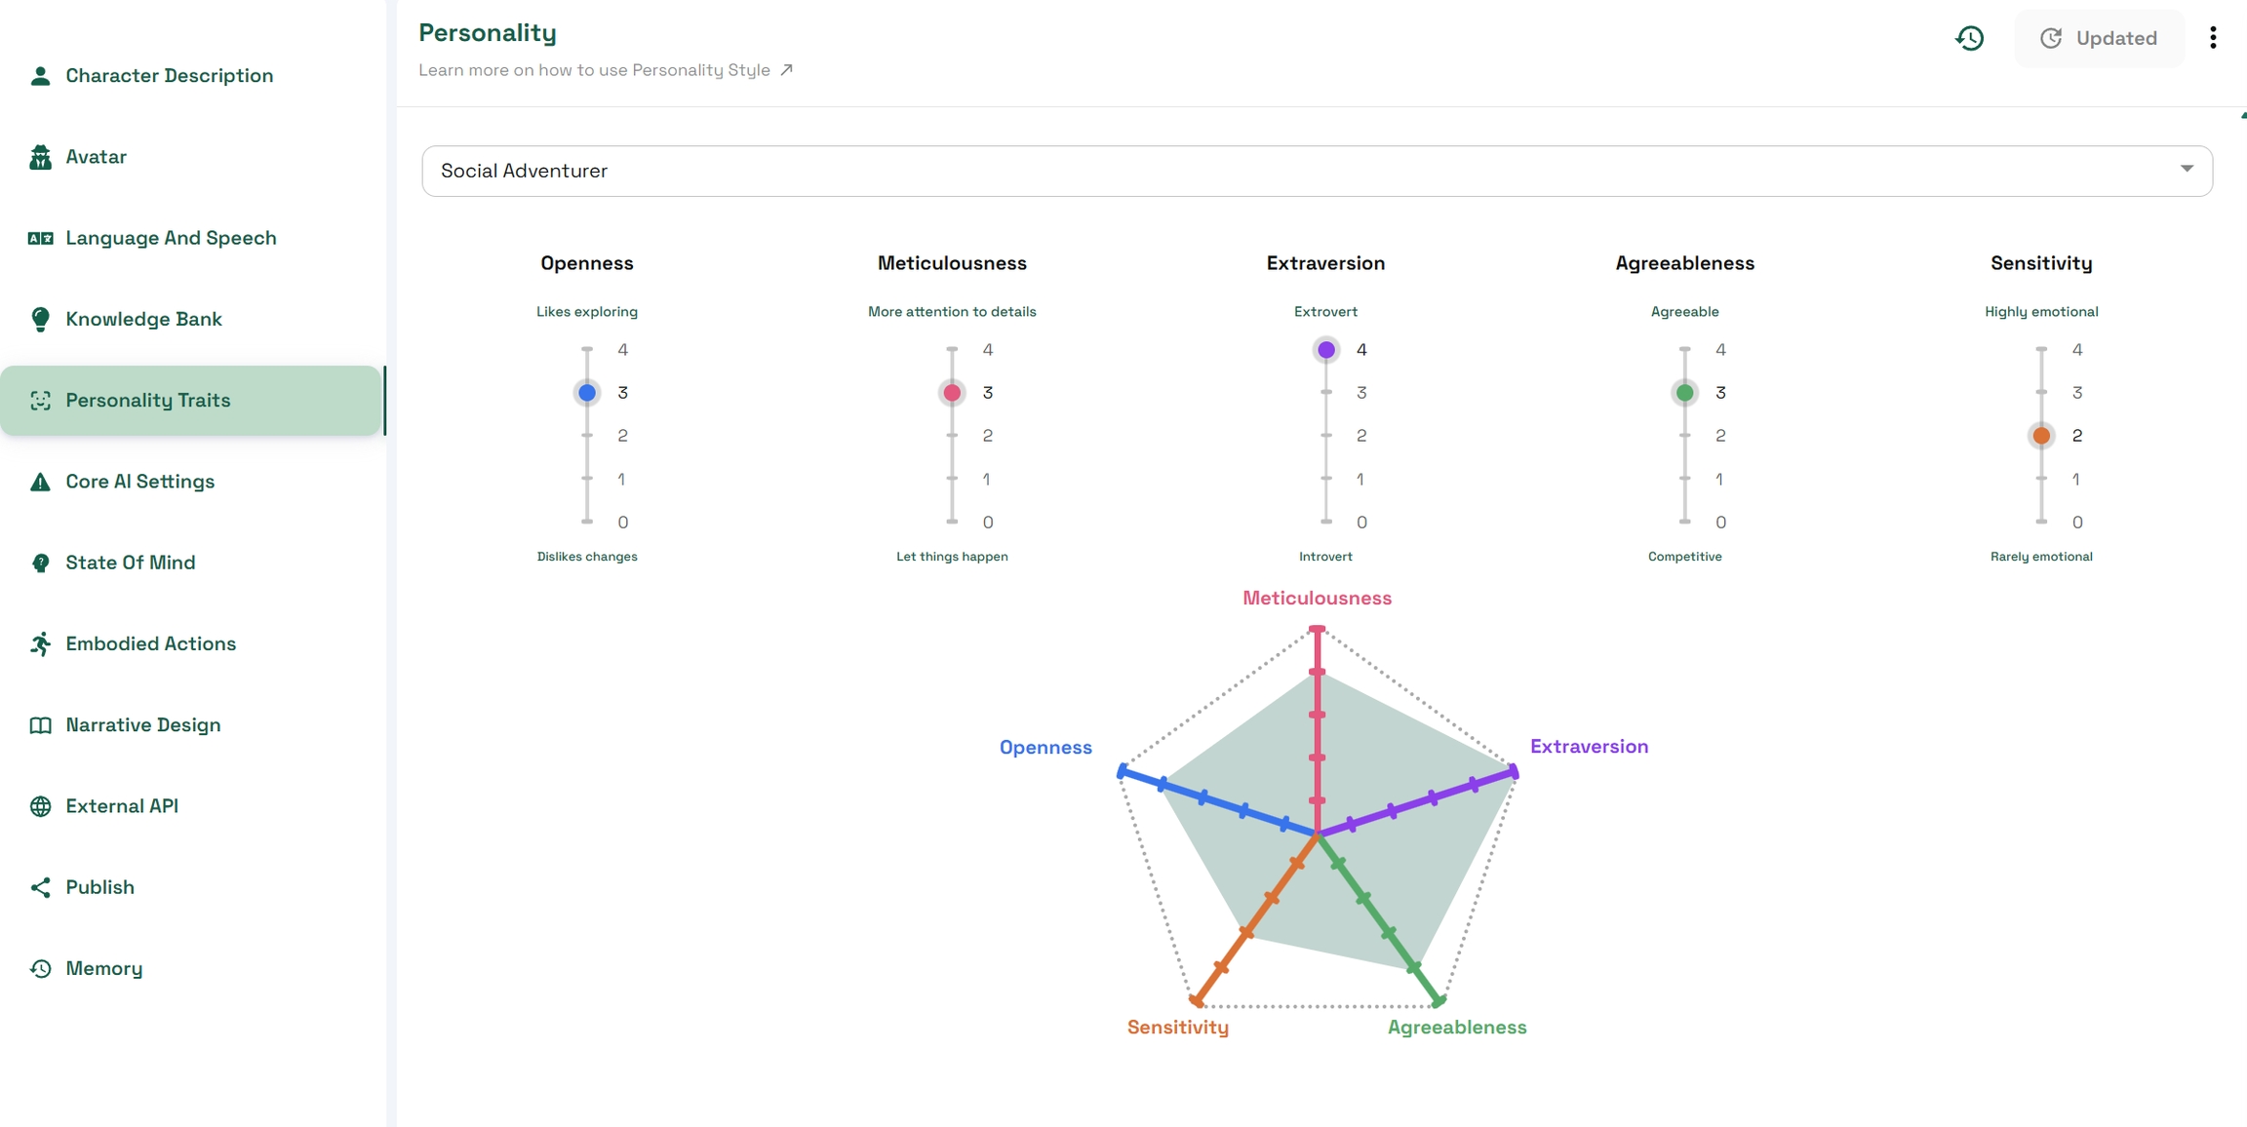This screenshot has height=1127, width=2247.
Task: Set Agreeableness slider to level 1
Action: pyautogui.click(x=1684, y=479)
